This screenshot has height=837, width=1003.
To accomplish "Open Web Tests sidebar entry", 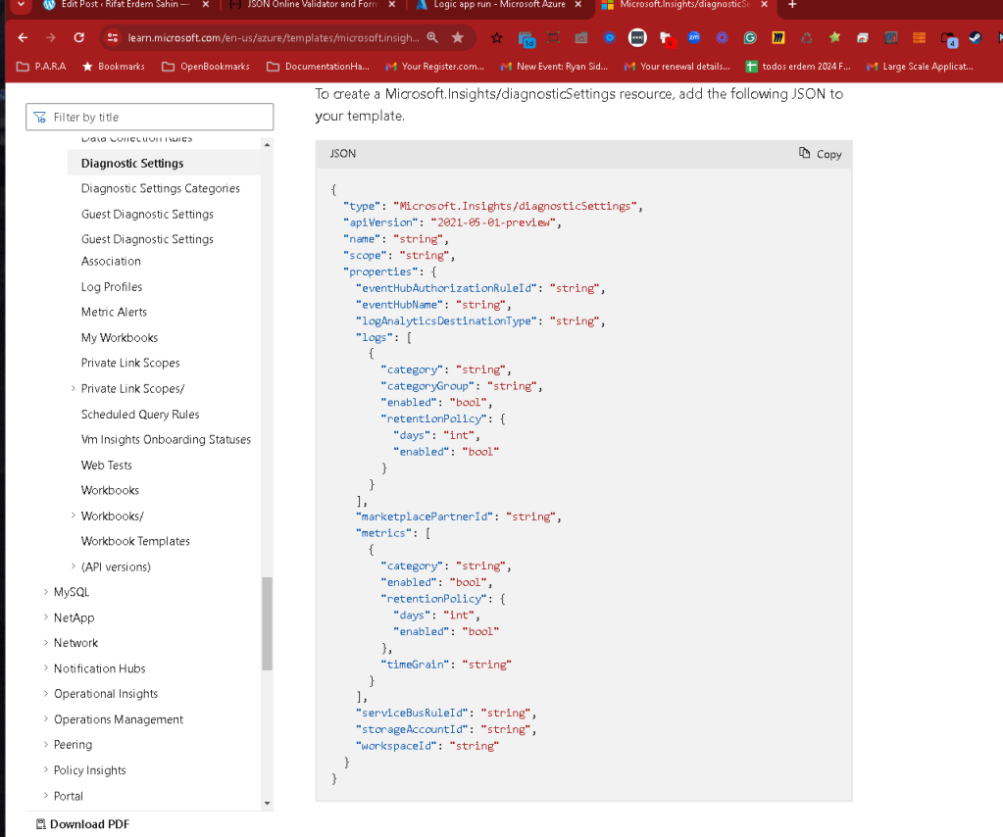I will click(107, 465).
